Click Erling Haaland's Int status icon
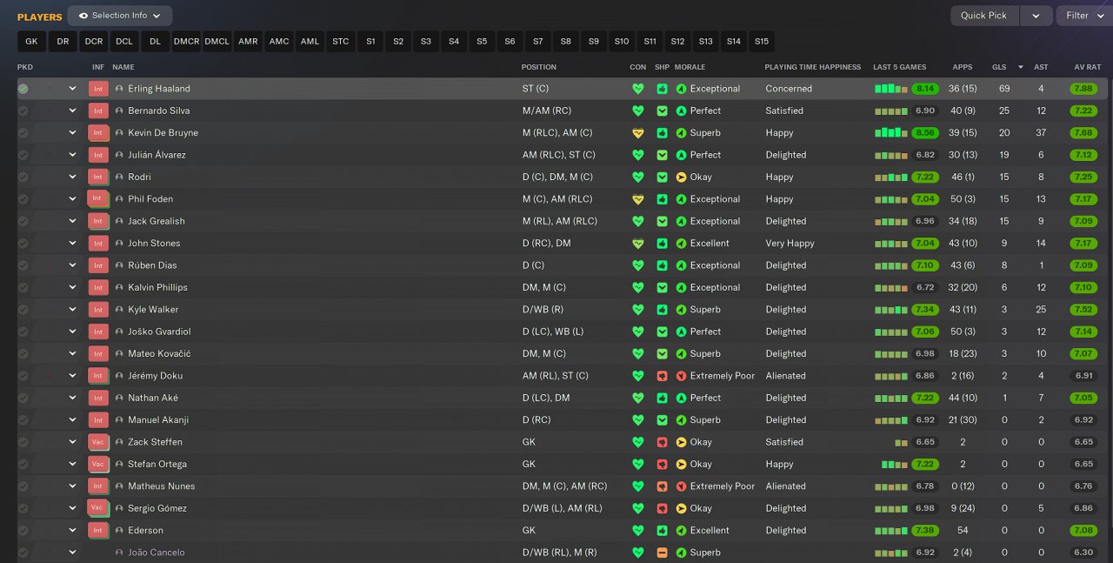 pos(98,89)
